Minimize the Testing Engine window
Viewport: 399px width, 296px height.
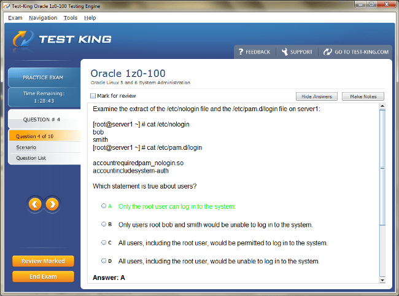(360, 4)
